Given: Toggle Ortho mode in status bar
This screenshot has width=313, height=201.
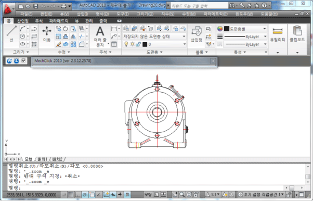Looking at the screenshot, I should click(x=77, y=194).
